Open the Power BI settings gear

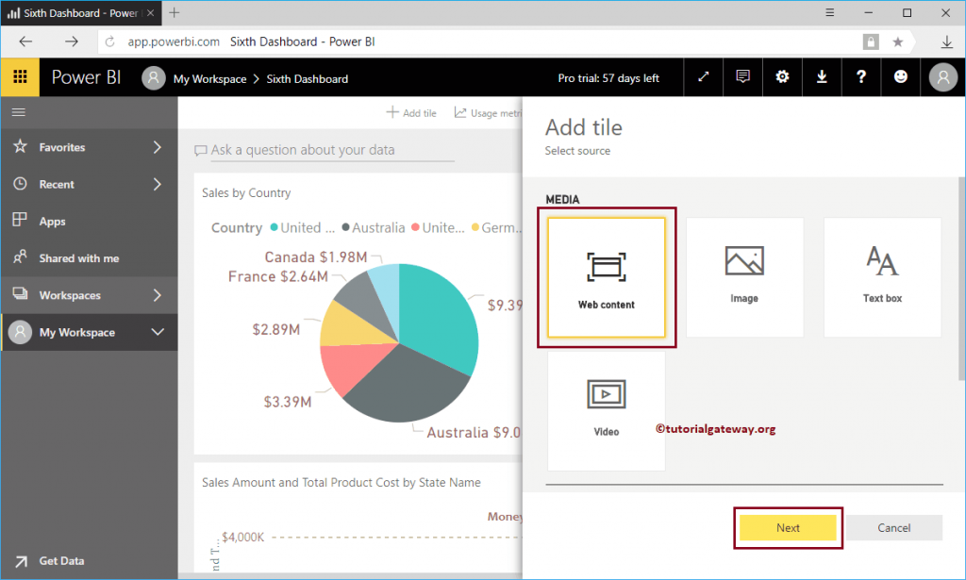(x=782, y=76)
